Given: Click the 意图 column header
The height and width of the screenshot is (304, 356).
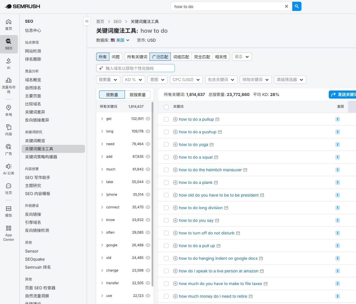Looking at the screenshot, I should pos(340,107).
